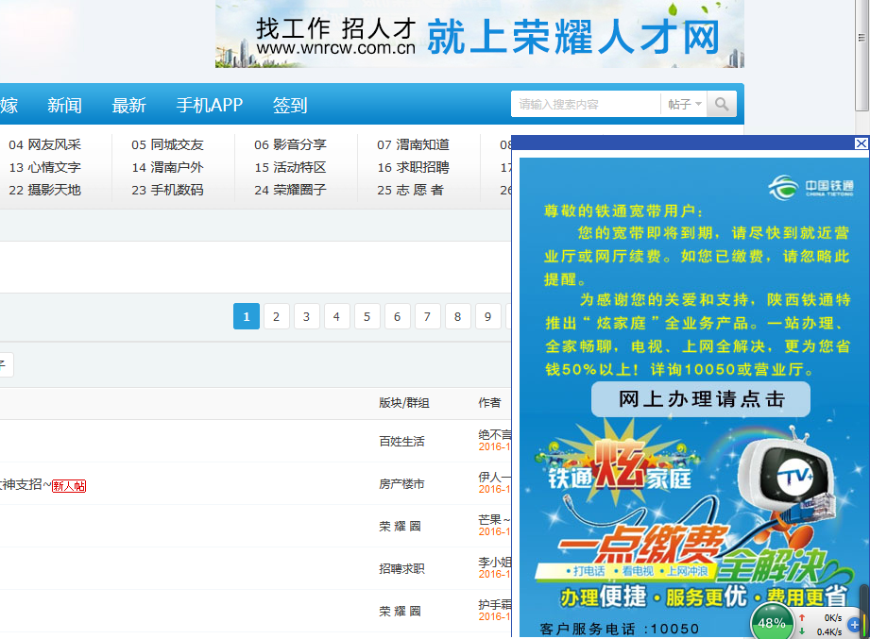
Task: Go to page 7
Action: click(x=427, y=316)
